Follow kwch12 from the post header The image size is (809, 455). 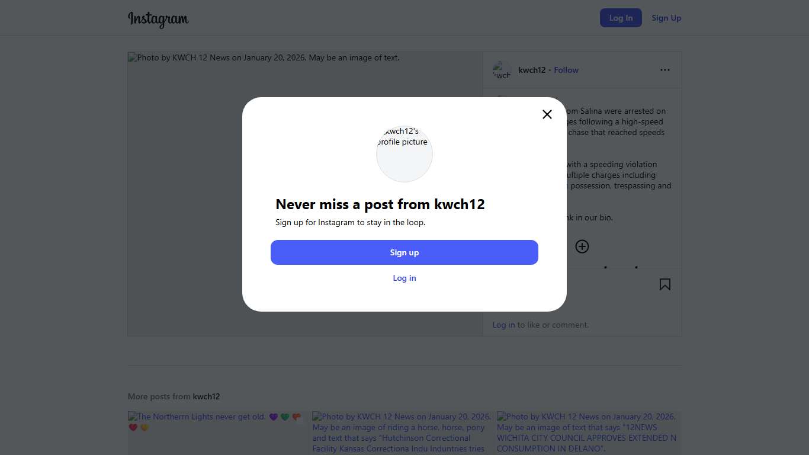pos(566,70)
